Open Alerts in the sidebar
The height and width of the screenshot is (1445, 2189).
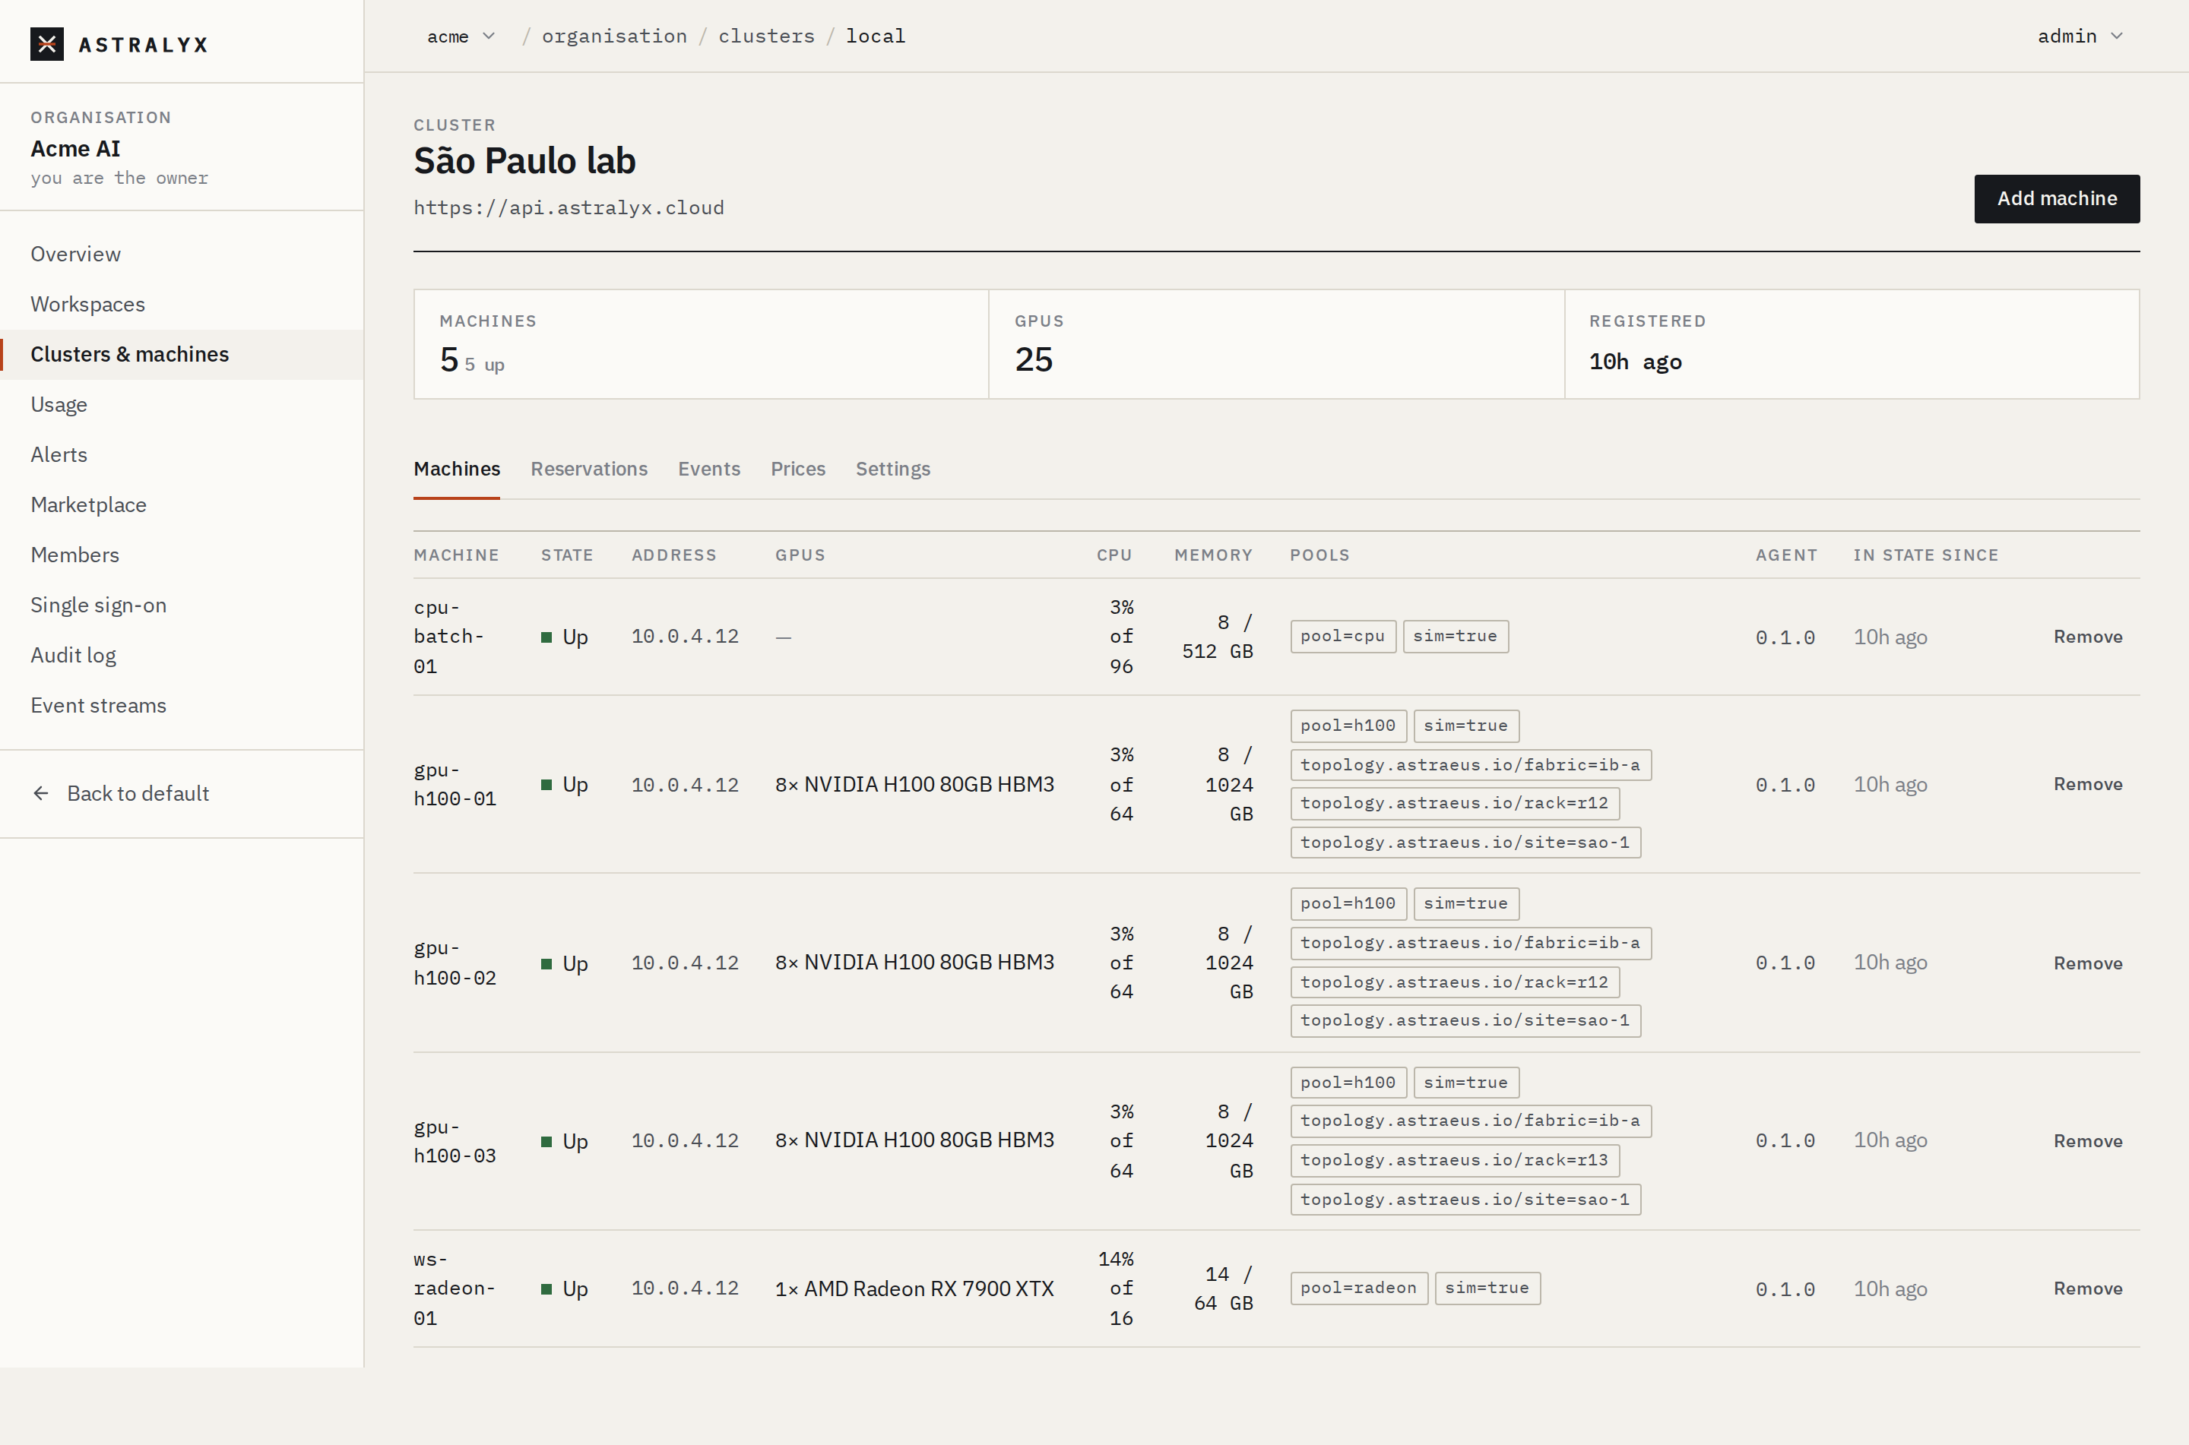click(182, 454)
